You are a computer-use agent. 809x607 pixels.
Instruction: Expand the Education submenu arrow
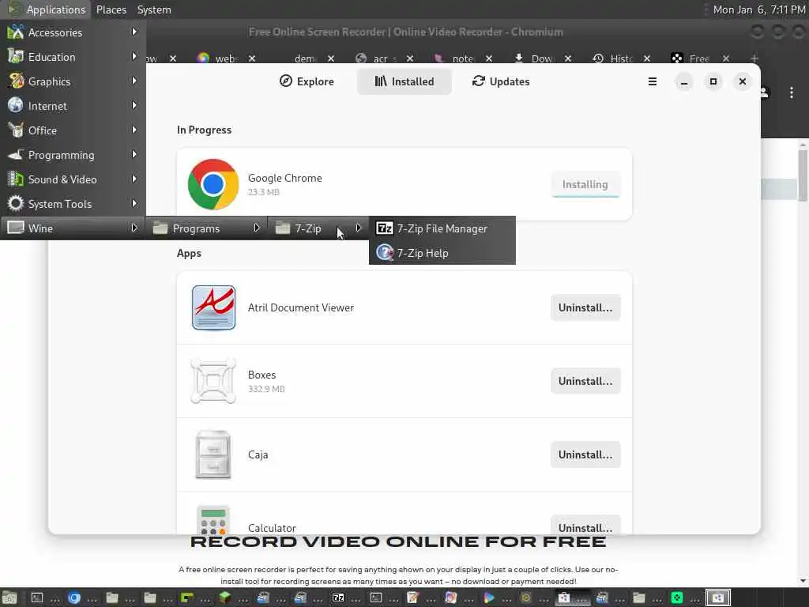coord(134,56)
